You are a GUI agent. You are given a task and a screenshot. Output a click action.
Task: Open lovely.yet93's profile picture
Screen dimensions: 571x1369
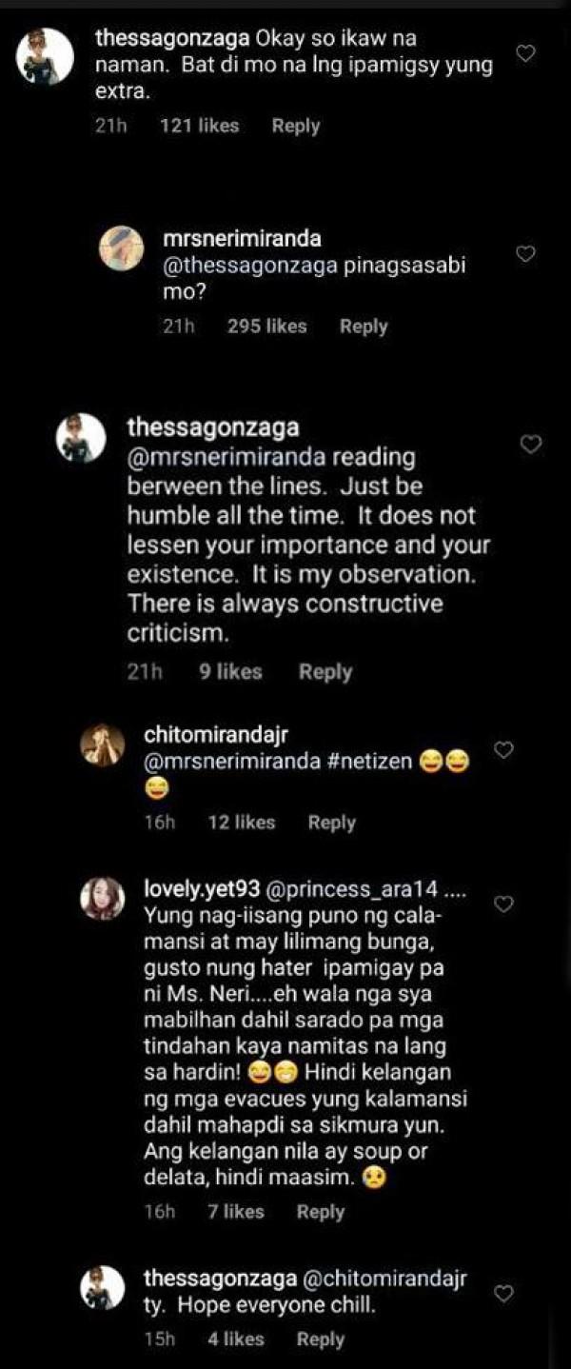[x=103, y=898]
